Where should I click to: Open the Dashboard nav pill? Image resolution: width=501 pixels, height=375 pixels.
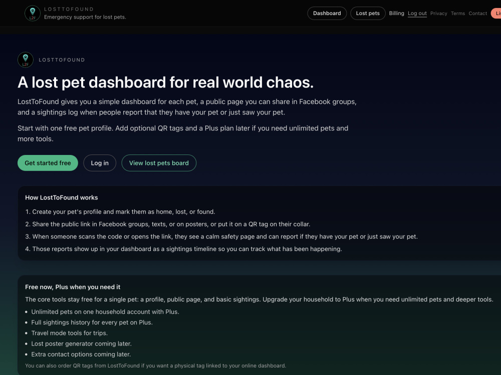(327, 13)
